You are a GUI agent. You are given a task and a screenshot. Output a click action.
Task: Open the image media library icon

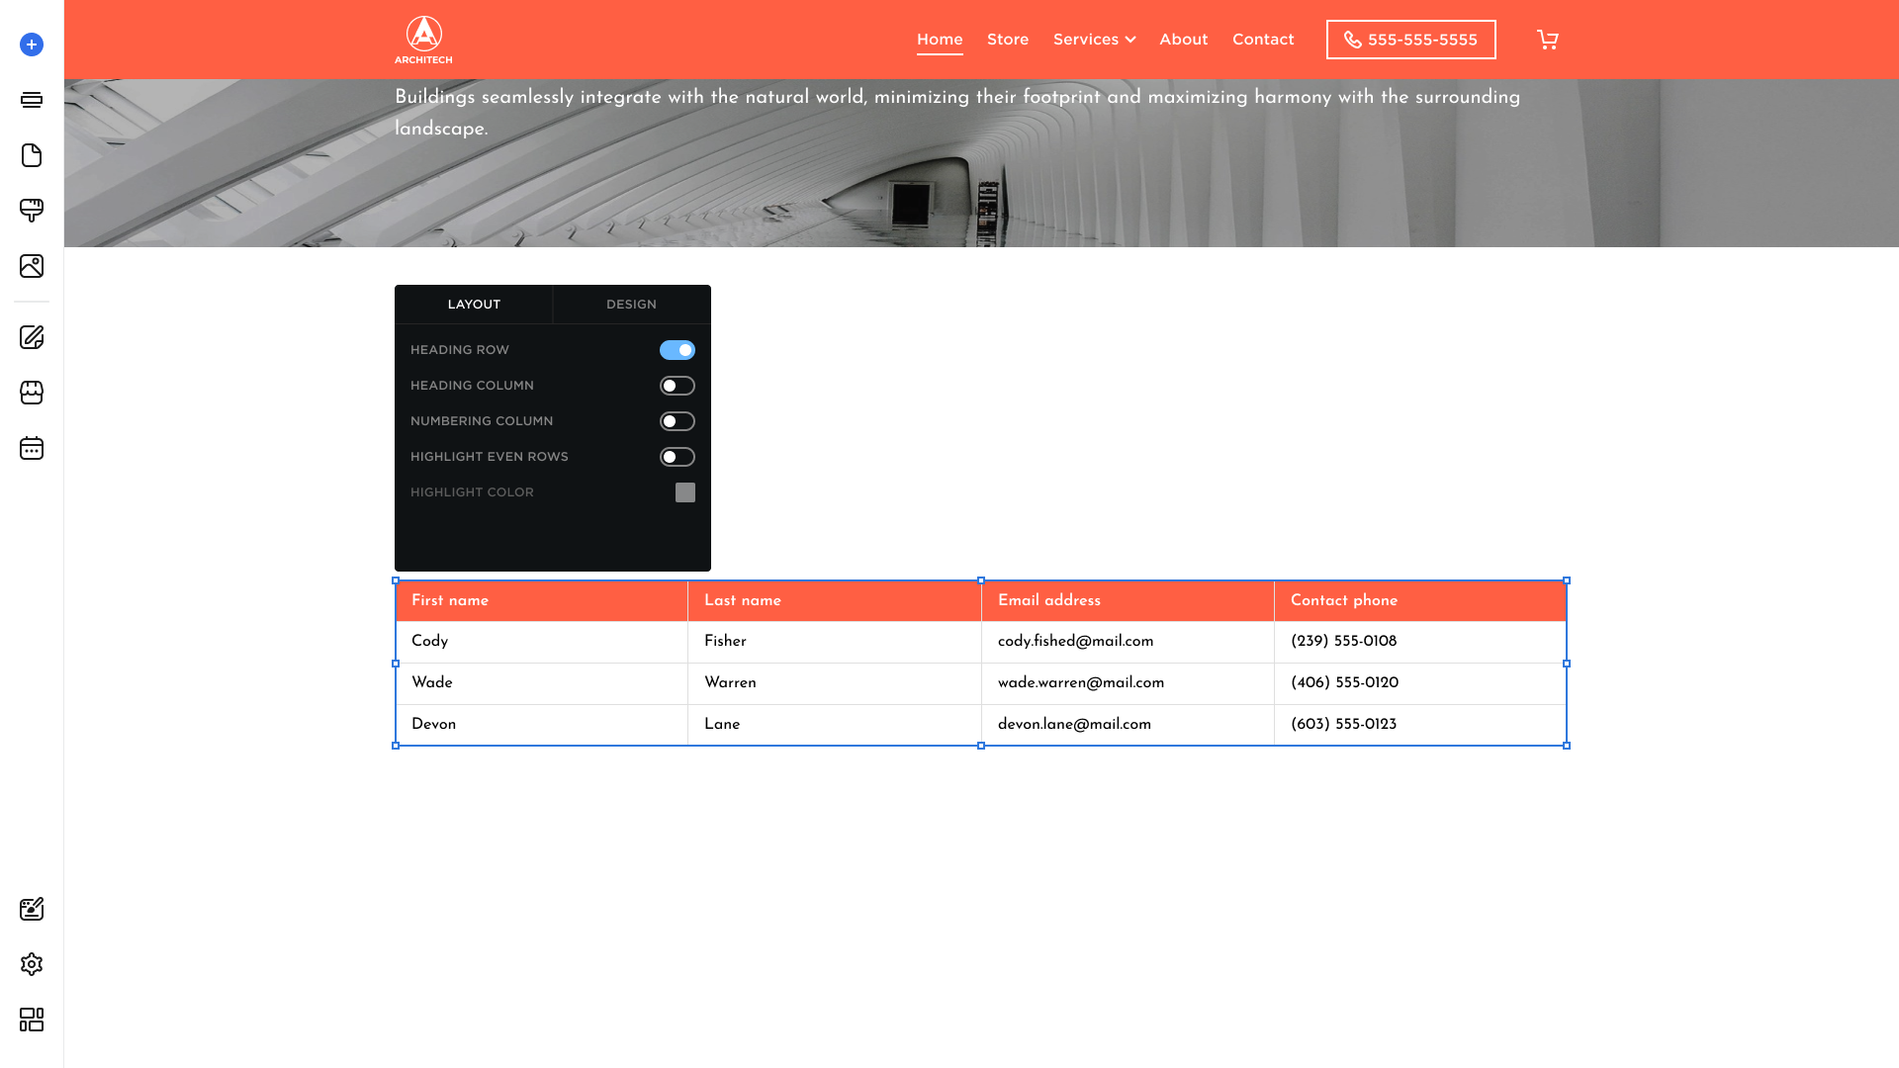32,266
